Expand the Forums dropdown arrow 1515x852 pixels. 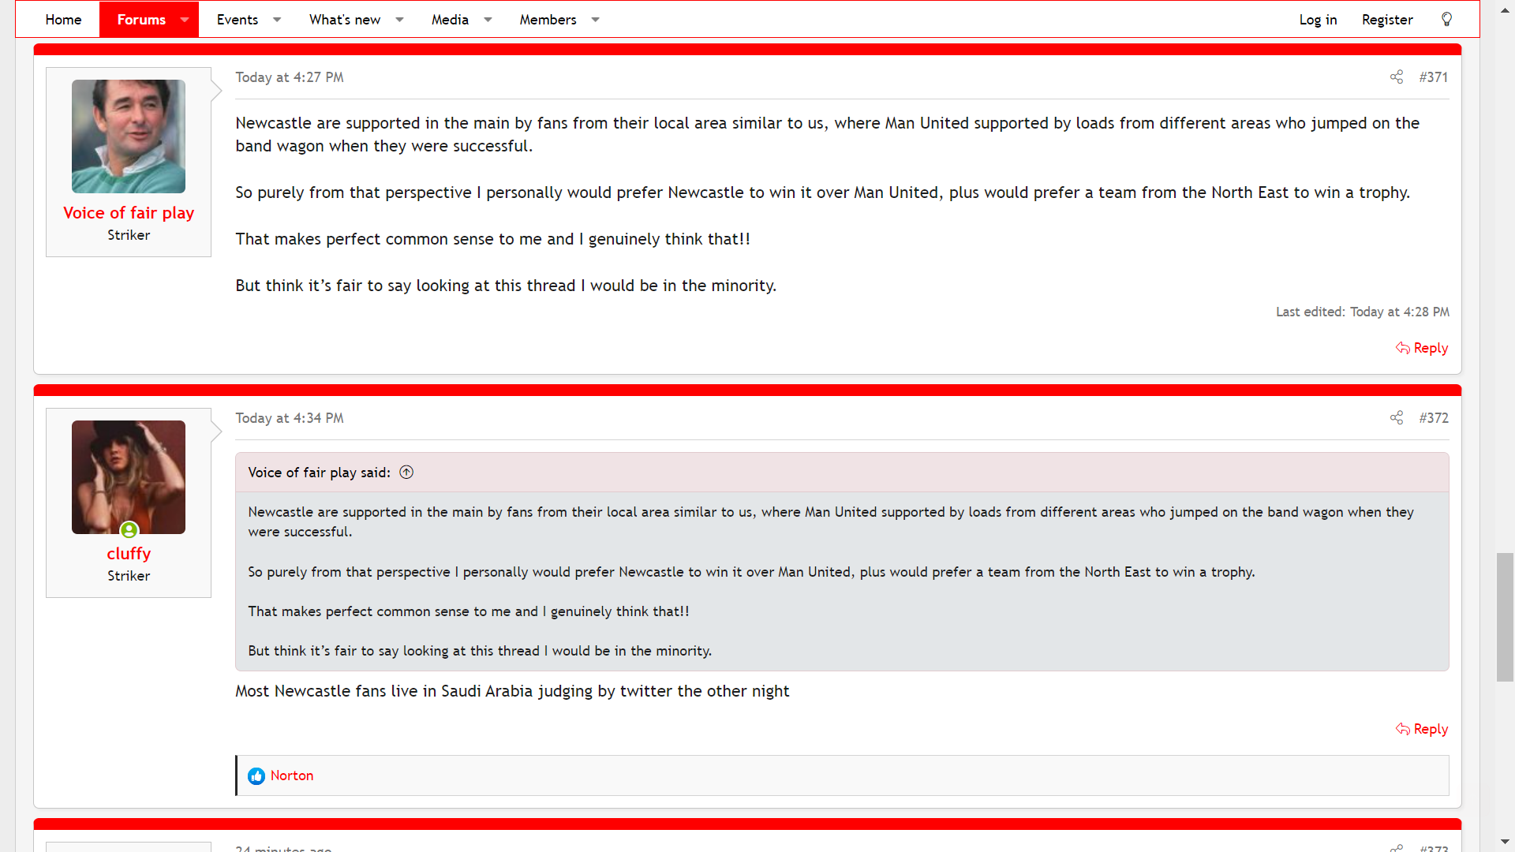(x=185, y=19)
